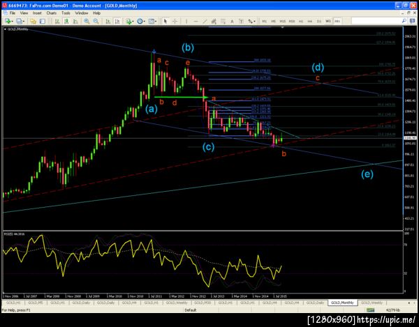Select the Horizontal Line drawing tool
This screenshot has width=419, height=327.
[x=196, y=21]
